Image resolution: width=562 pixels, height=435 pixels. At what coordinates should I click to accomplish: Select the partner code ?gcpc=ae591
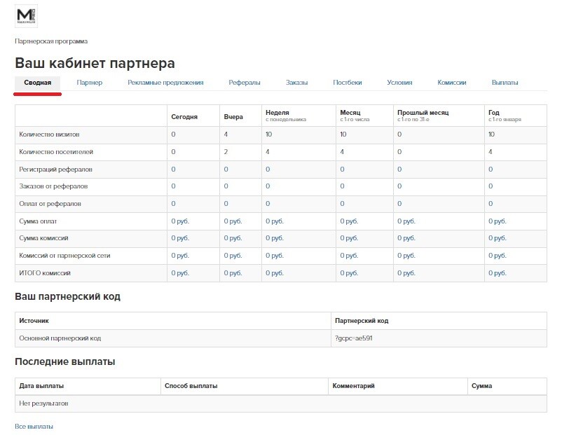[354, 338]
